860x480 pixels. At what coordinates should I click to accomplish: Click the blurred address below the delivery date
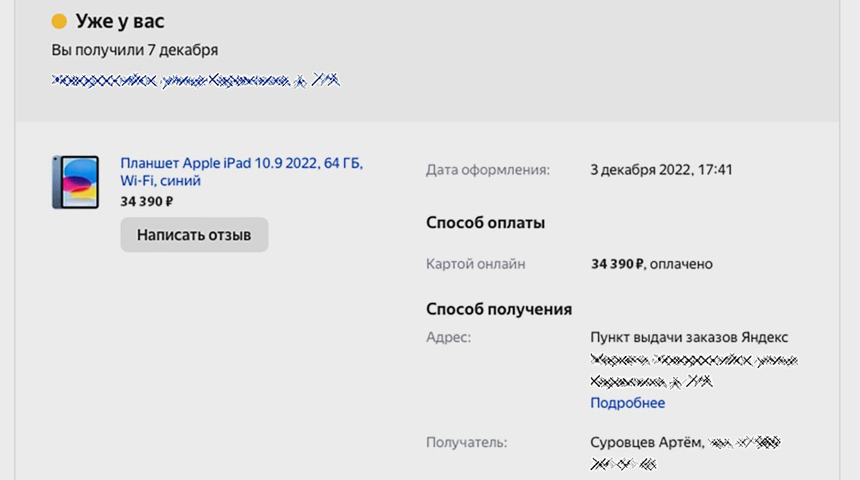pos(195,80)
